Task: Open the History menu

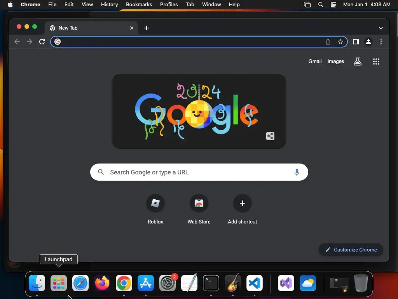Action: (109, 5)
